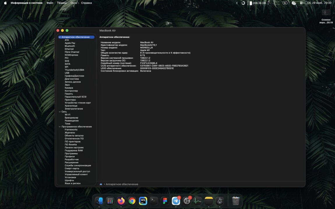Image resolution: width=335 pixels, height=209 pixels.
Task: Select Bluetooth in the hardware list
Action: pos(70,46)
